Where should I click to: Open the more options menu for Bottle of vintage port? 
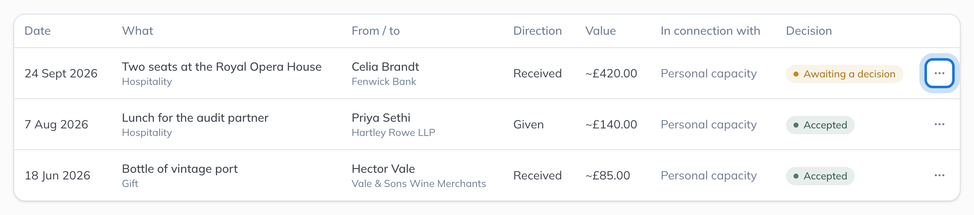pos(940,175)
